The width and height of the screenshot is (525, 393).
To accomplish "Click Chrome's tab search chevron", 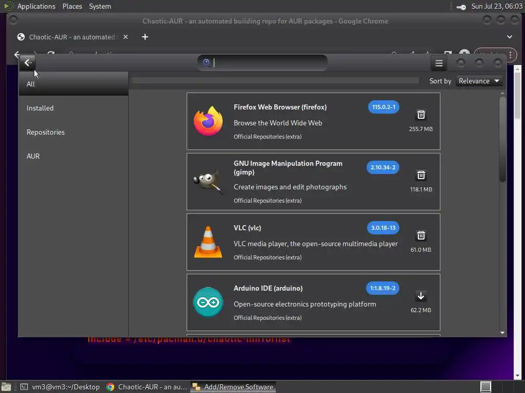I will (509, 37).
